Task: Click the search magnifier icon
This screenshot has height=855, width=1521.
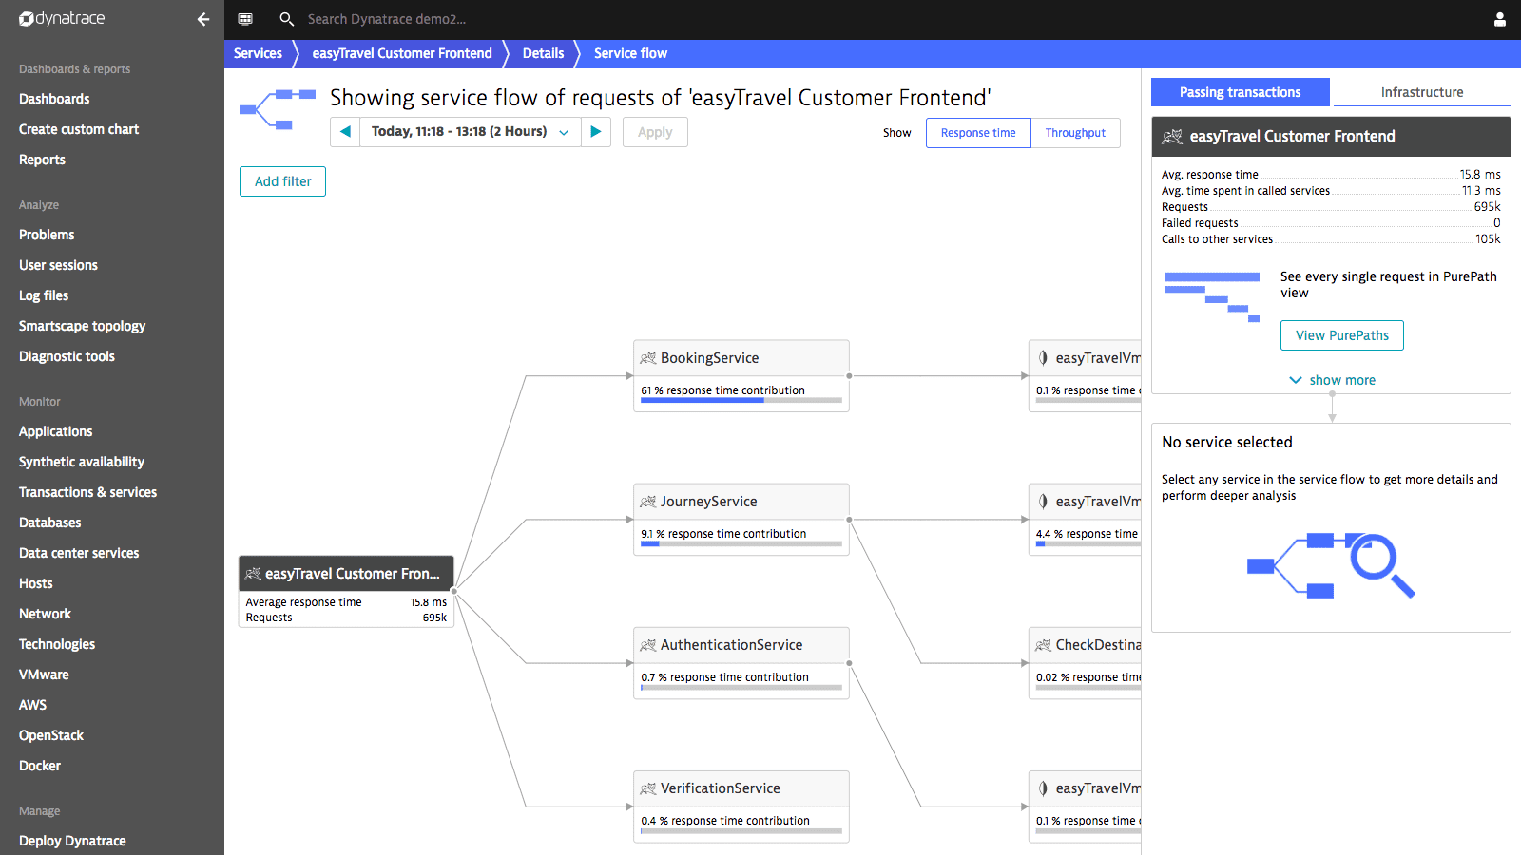Action: point(286,19)
